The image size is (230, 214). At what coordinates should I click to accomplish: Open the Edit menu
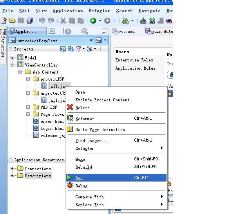pos(25,11)
